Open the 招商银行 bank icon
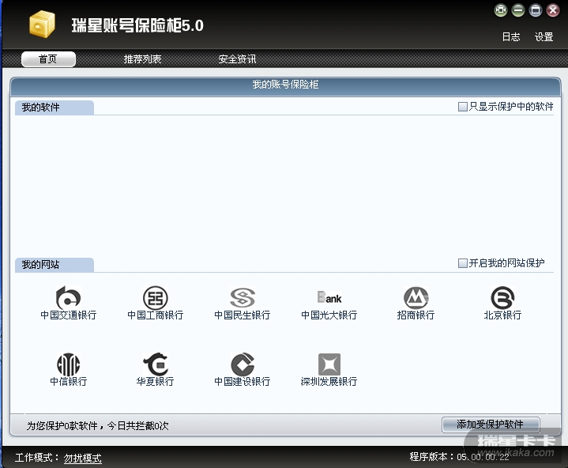Screen dimensions: 568x468 coord(416,297)
